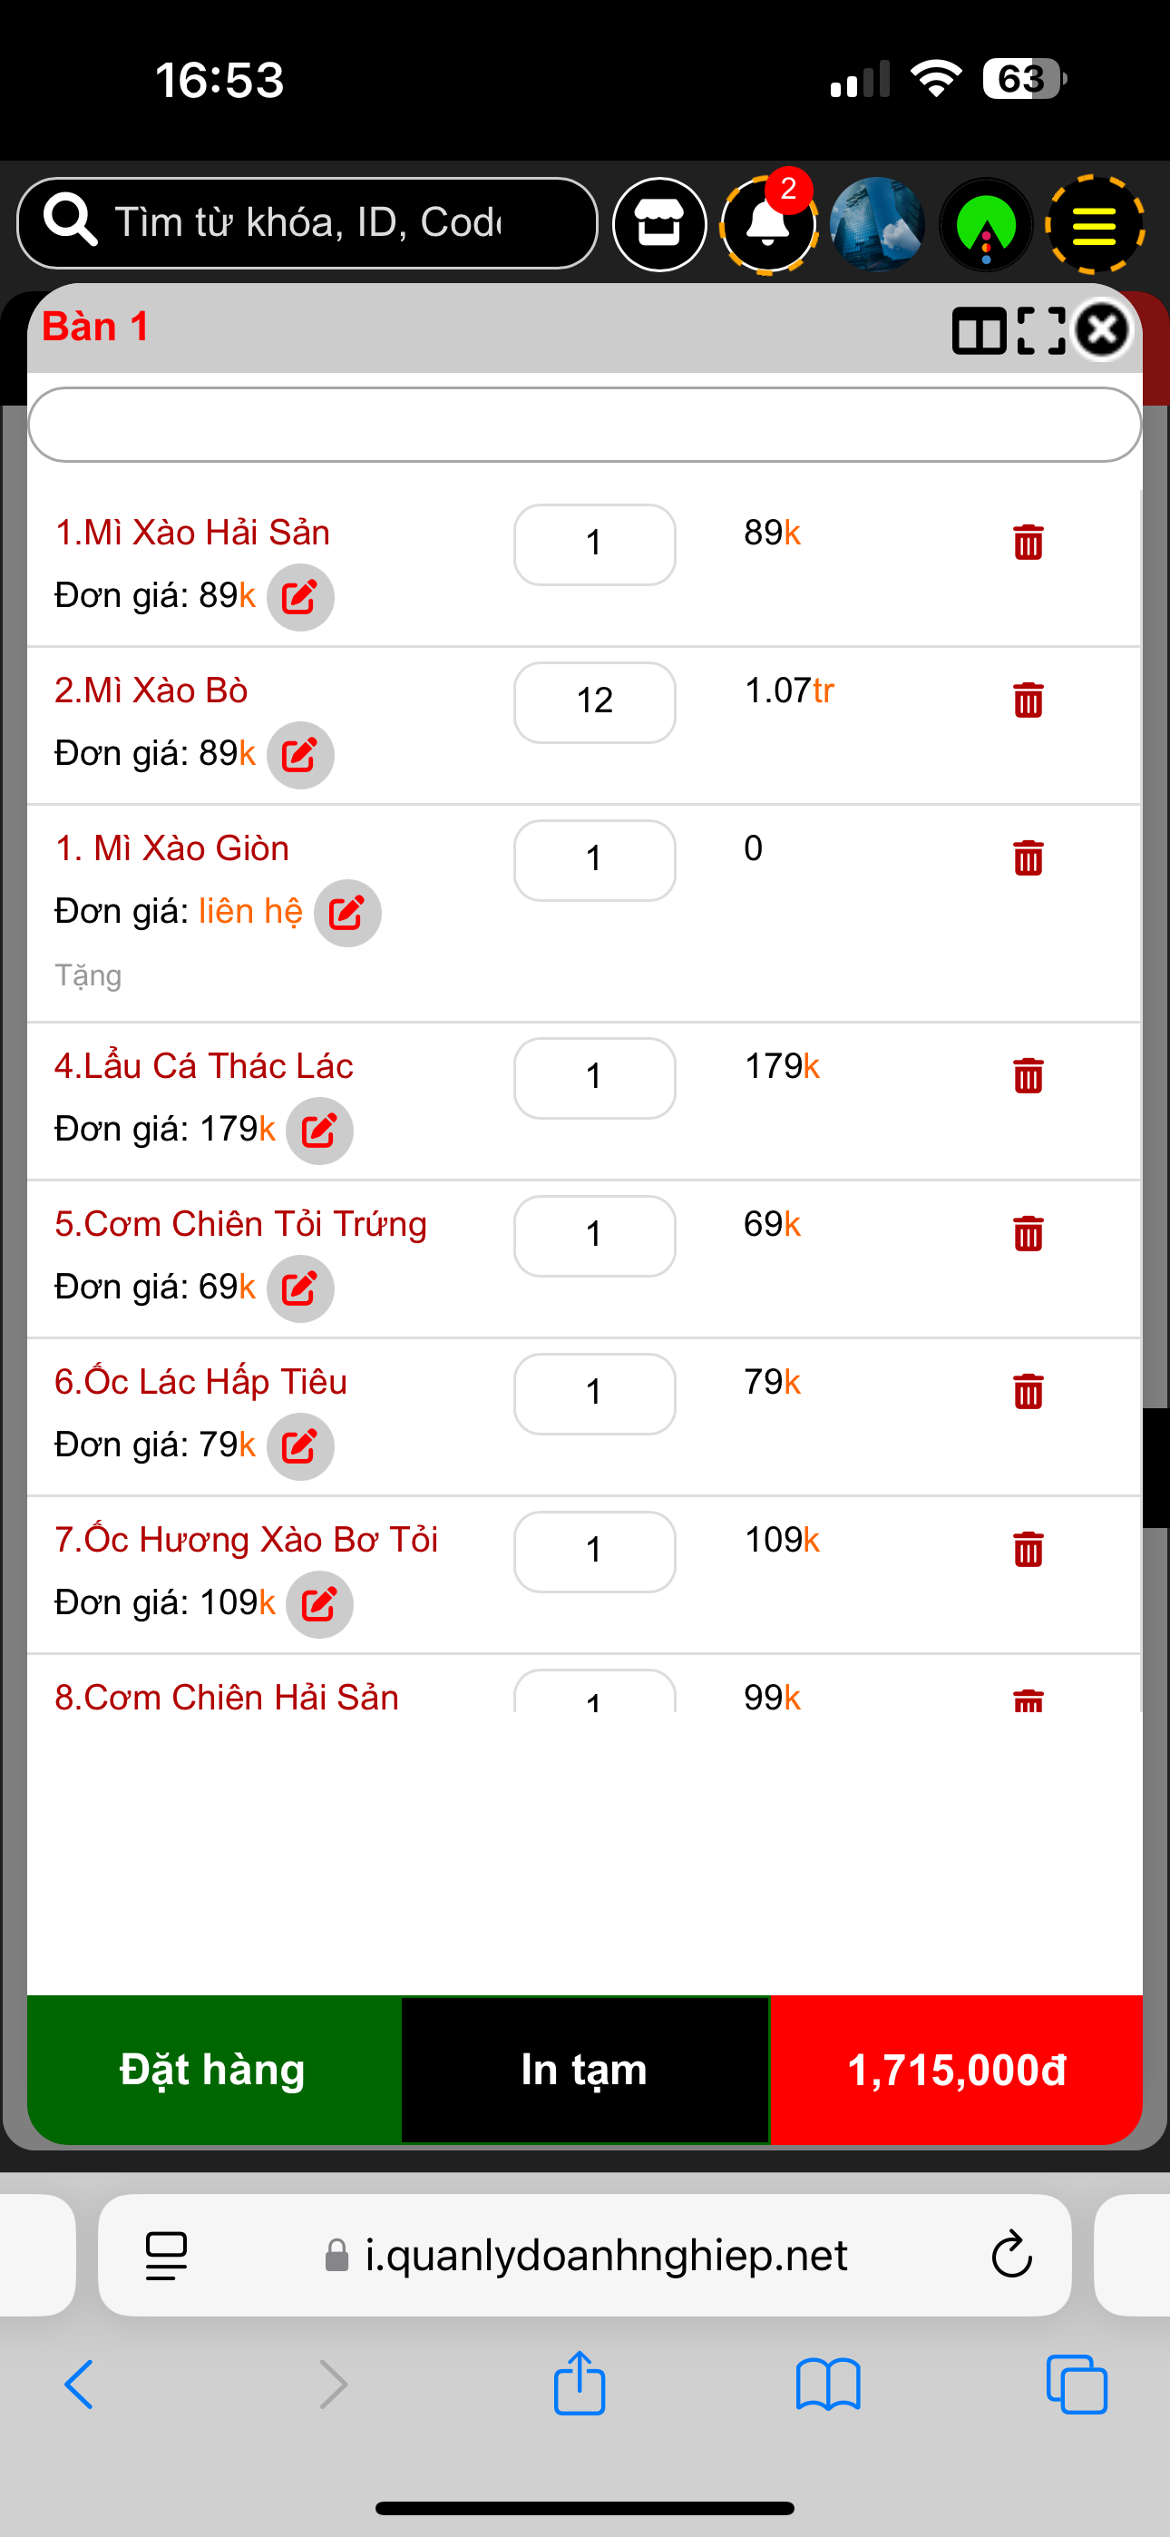Tap the green tree logo icon
Screen dimensions: 1170x2537
pos(986,224)
